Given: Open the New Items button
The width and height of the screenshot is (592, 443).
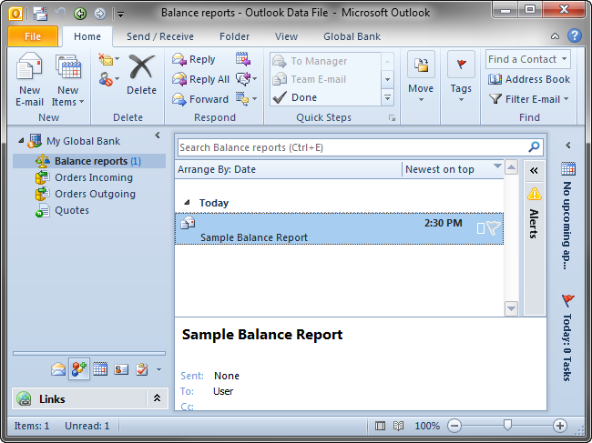Looking at the screenshot, I should coord(68,80).
